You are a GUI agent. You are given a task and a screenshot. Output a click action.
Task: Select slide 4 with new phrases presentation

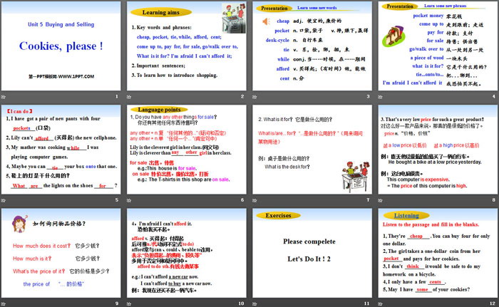point(438,46)
